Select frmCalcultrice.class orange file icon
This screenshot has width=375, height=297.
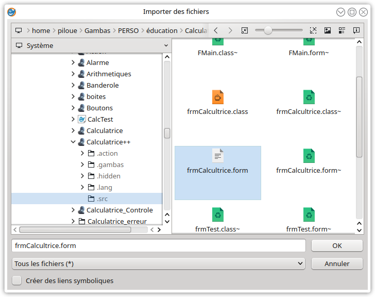[x=217, y=97]
